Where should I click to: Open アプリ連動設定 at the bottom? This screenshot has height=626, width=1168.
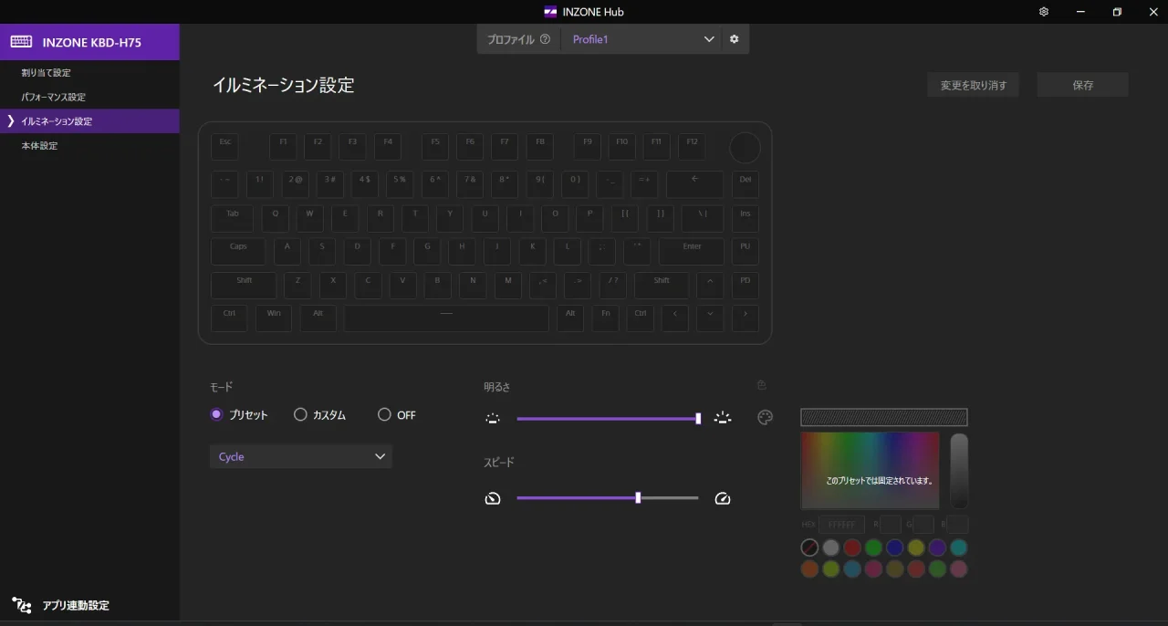tap(76, 605)
